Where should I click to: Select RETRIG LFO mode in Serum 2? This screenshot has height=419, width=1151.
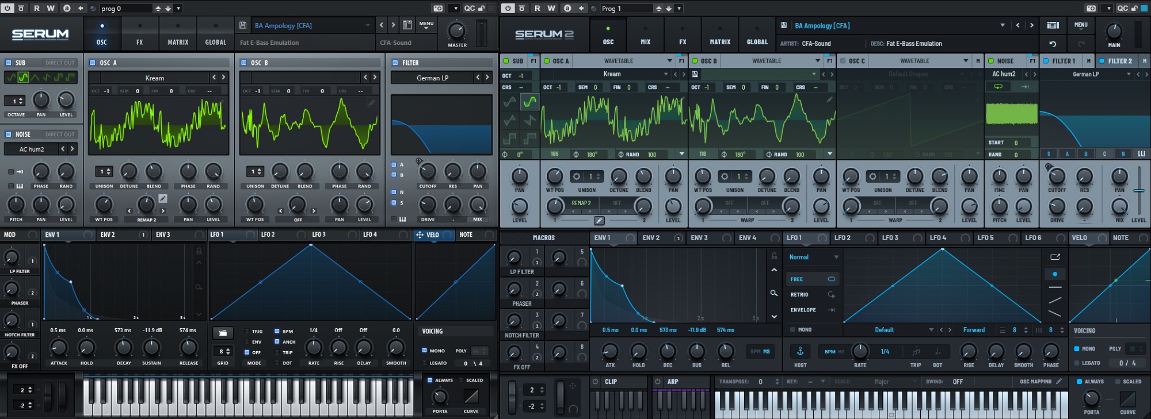pos(813,294)
